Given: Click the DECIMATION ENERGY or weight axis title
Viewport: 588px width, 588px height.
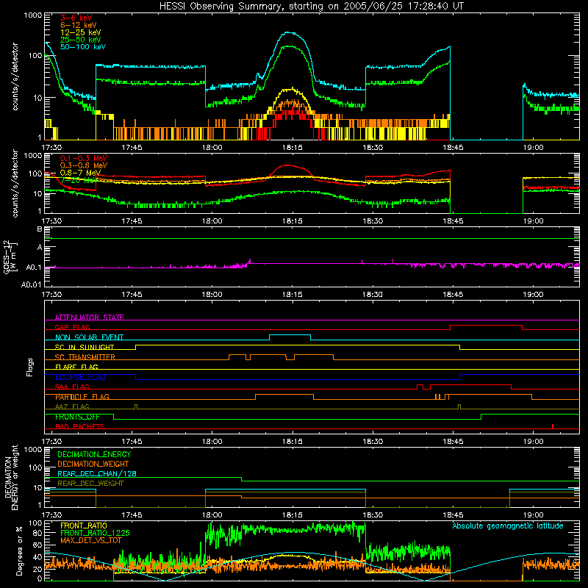Looking at the screenshot, I should 11,477.
